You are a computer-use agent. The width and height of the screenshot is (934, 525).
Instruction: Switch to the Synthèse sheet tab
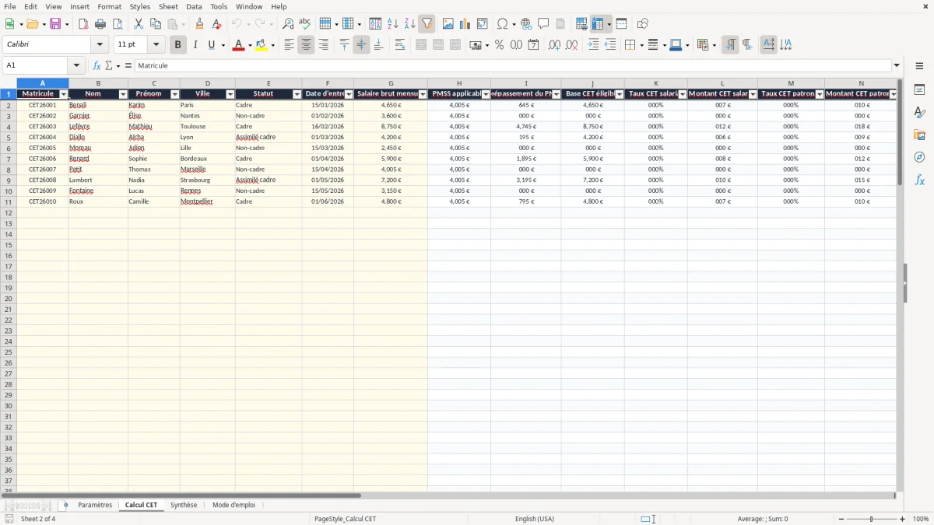point(184,505)
